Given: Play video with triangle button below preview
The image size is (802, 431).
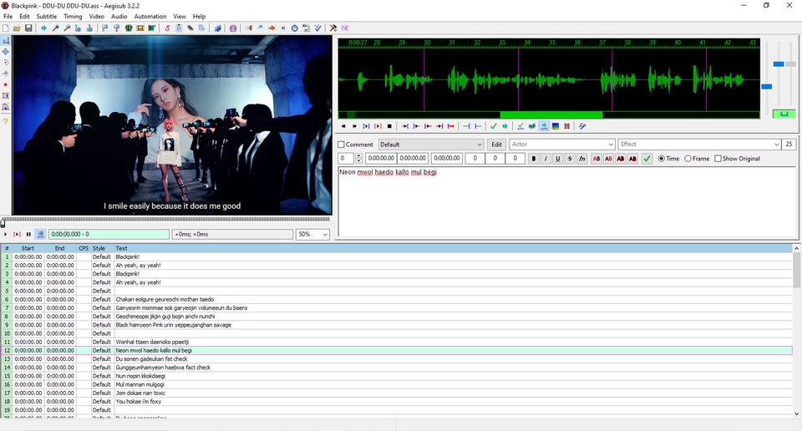Looking at the screenshot, I should 6,234.
